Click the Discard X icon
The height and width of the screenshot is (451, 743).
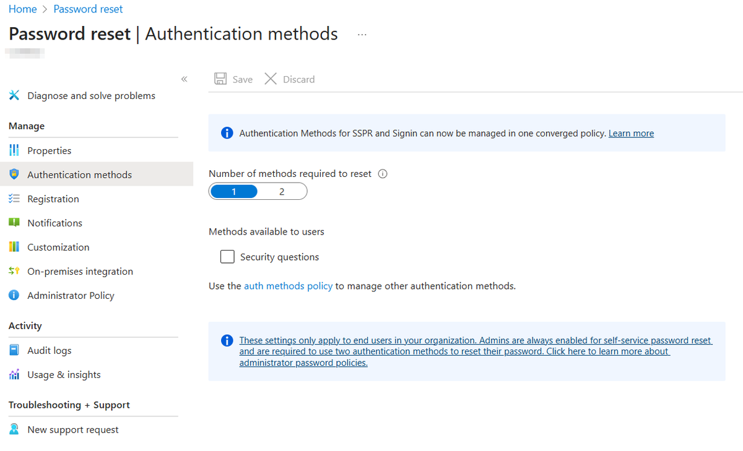click(x=271, y=79)
